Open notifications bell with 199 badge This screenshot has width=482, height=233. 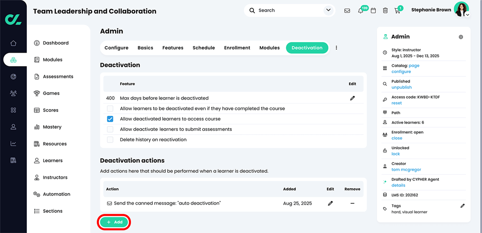coord(361,10)
